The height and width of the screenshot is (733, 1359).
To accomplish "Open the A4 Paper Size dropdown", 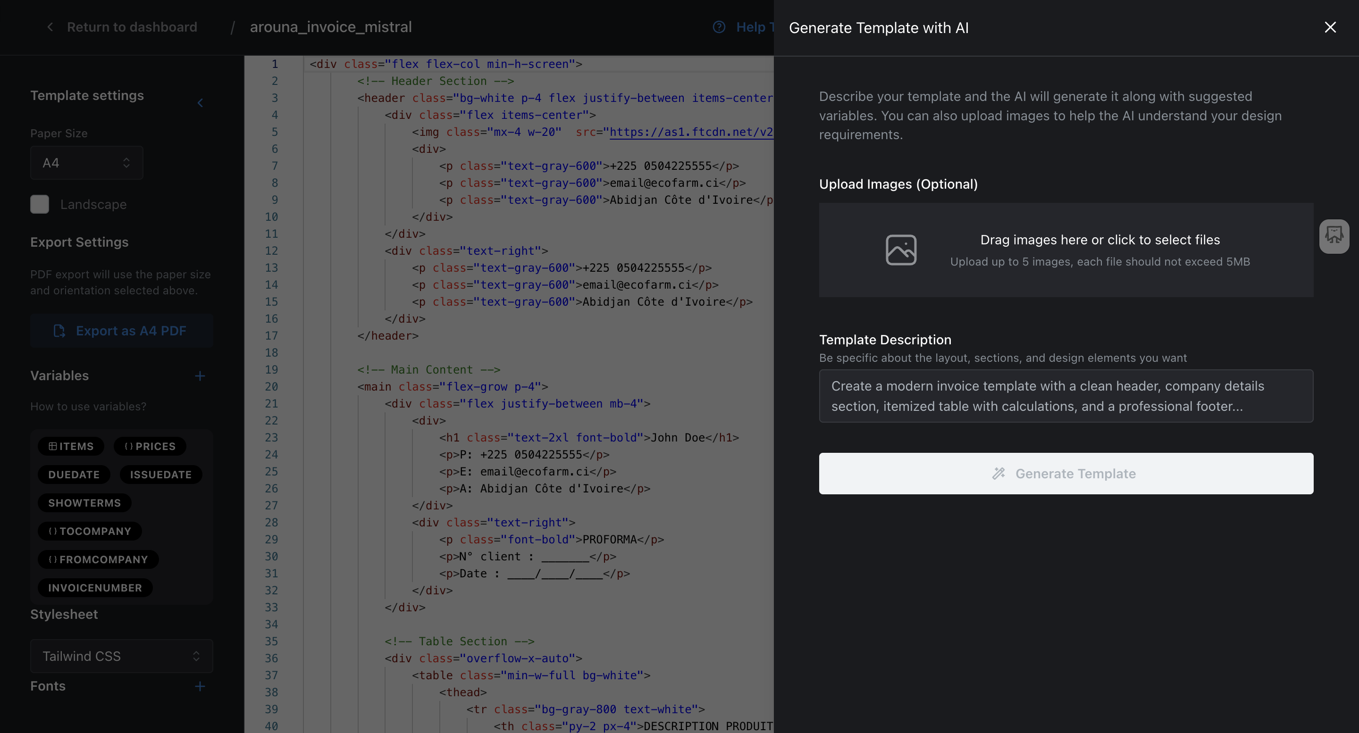I will (86, 163).
